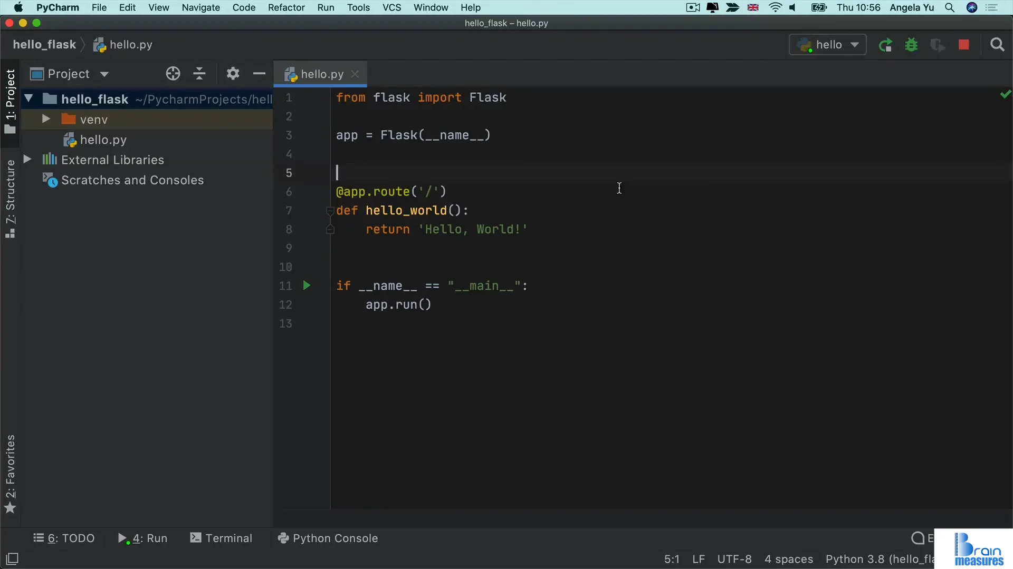
Task: Open the Python Console
Action: (328, 538)
